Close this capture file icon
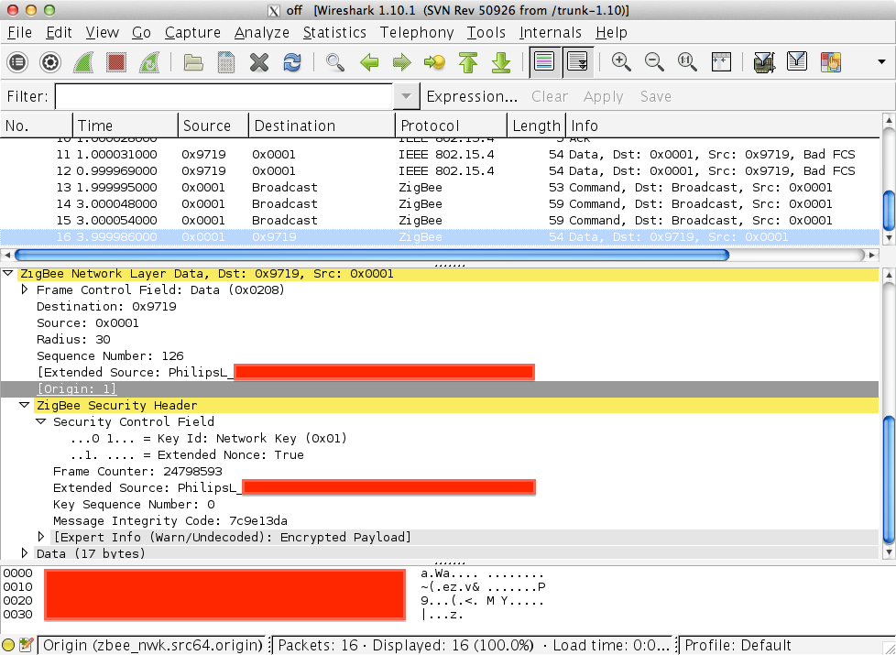Screen dimensions: 896x655 [259, 61]
